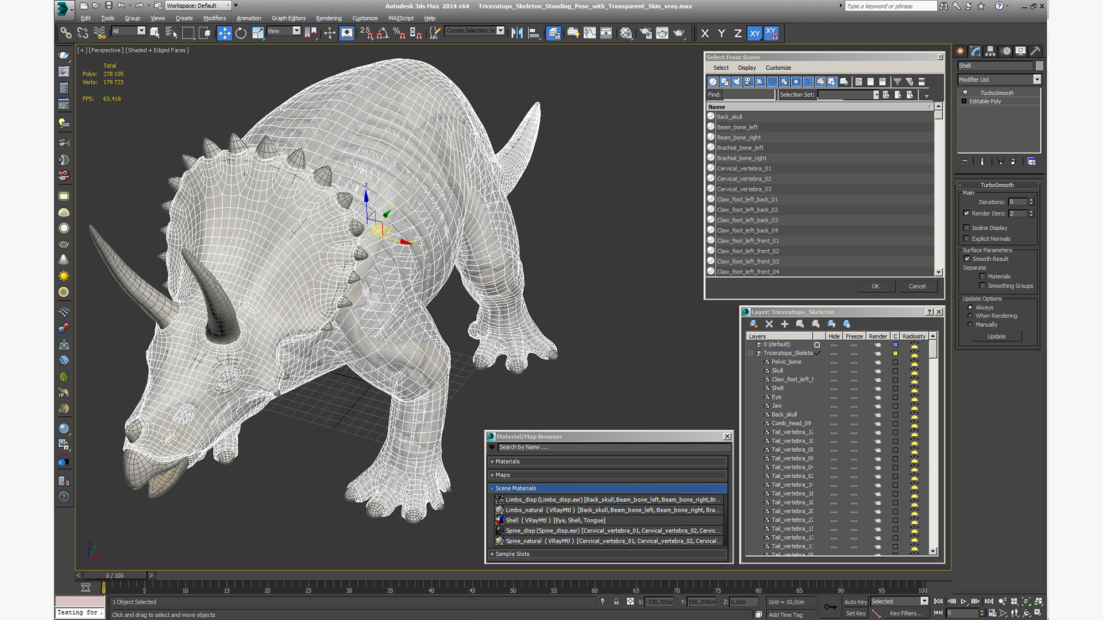1103x620 pixels.
Task: Select the Select and Uniform Scale tool
Action: (x=257, y=33)
